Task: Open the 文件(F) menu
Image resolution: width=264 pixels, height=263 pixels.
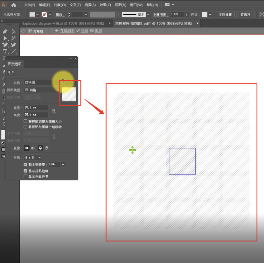Action: click(x=30, y=5)
